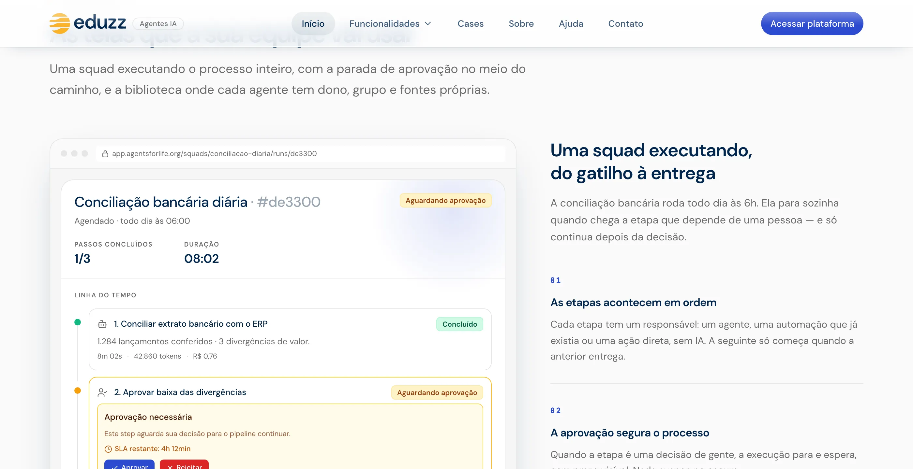Click the clock icon beside SLA restante
Screen dimensions: 913x469
pos(108,449)
